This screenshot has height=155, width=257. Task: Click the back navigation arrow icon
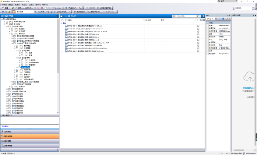tap(3, 12)
